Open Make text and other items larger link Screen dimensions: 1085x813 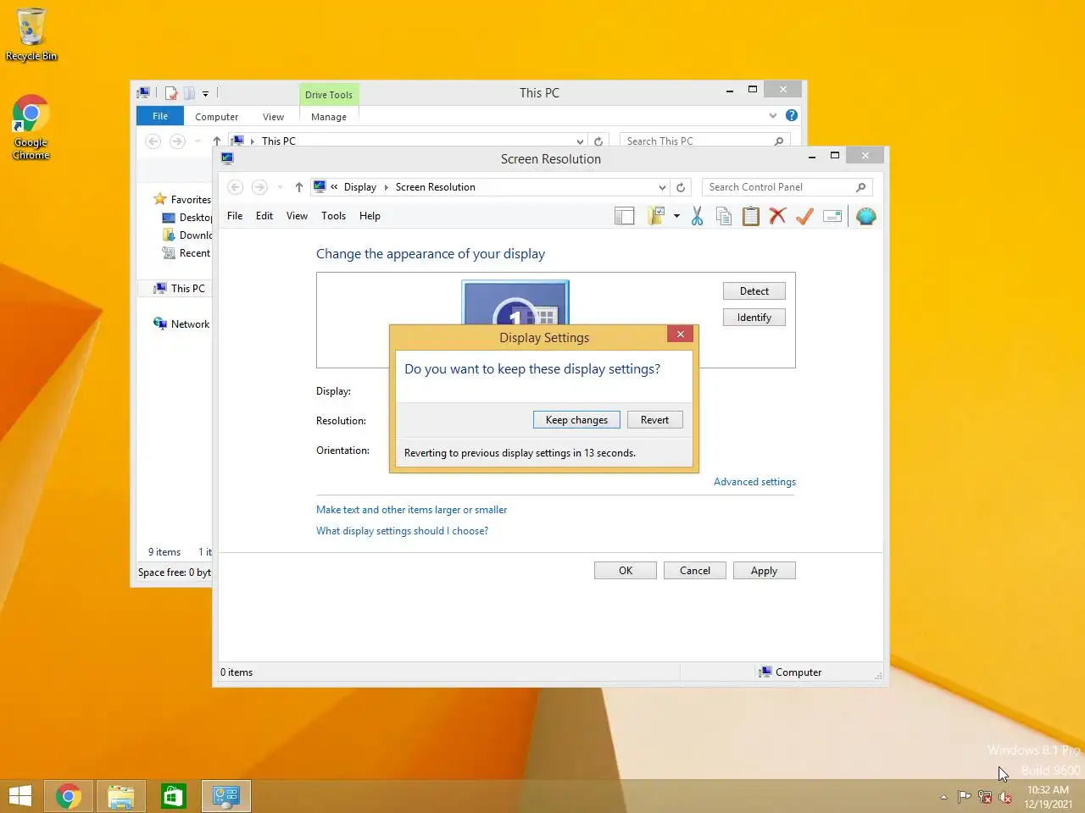point(411,510)
